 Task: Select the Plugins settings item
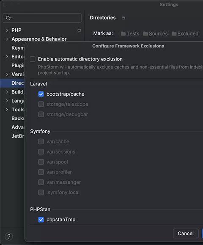click(18, 66)
